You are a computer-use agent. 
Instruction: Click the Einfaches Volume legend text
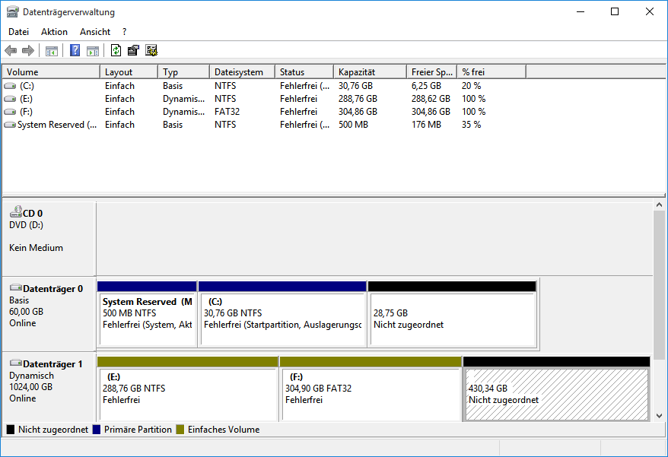[x=224, y=430]
